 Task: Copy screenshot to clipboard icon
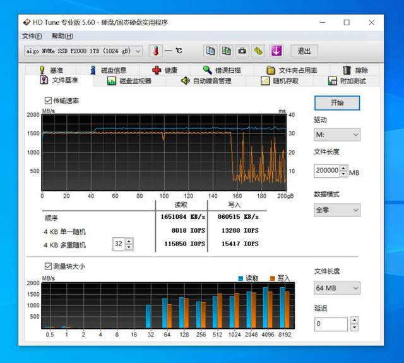pos(226,51)
